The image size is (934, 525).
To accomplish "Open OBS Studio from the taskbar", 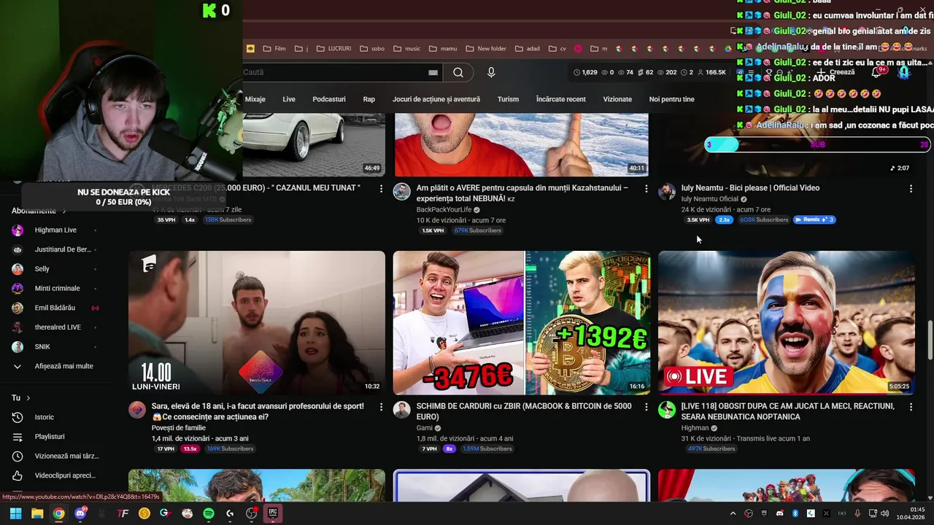I will [x=252, y=513].
